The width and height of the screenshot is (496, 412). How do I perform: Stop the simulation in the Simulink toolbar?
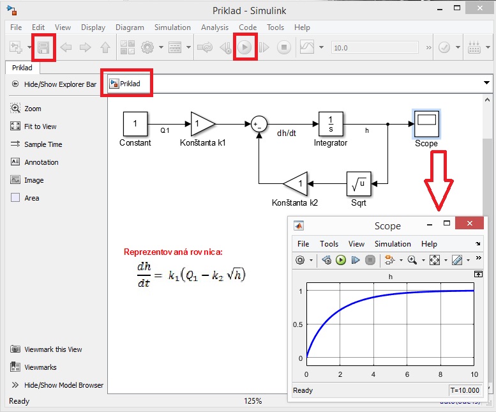click(283, 47)
